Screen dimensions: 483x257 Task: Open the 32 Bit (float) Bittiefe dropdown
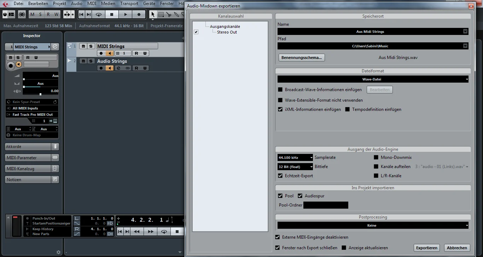pyautogui.click(x=295, y=167)
